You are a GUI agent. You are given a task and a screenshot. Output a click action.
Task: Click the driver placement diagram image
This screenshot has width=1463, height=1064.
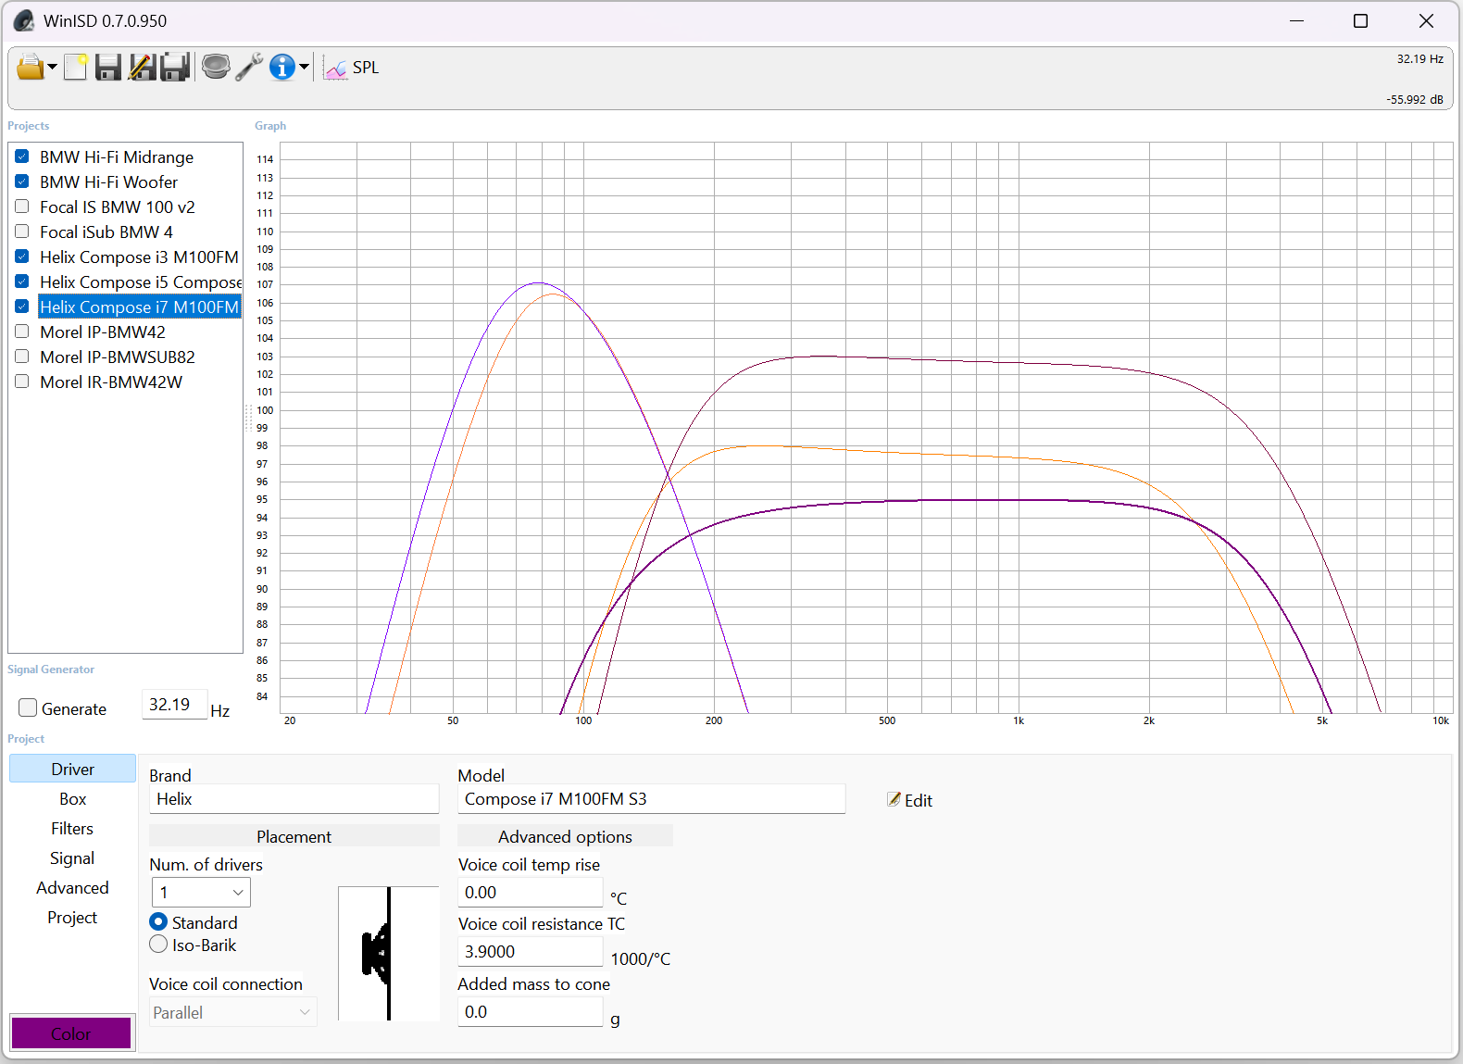tap(389, 954)
